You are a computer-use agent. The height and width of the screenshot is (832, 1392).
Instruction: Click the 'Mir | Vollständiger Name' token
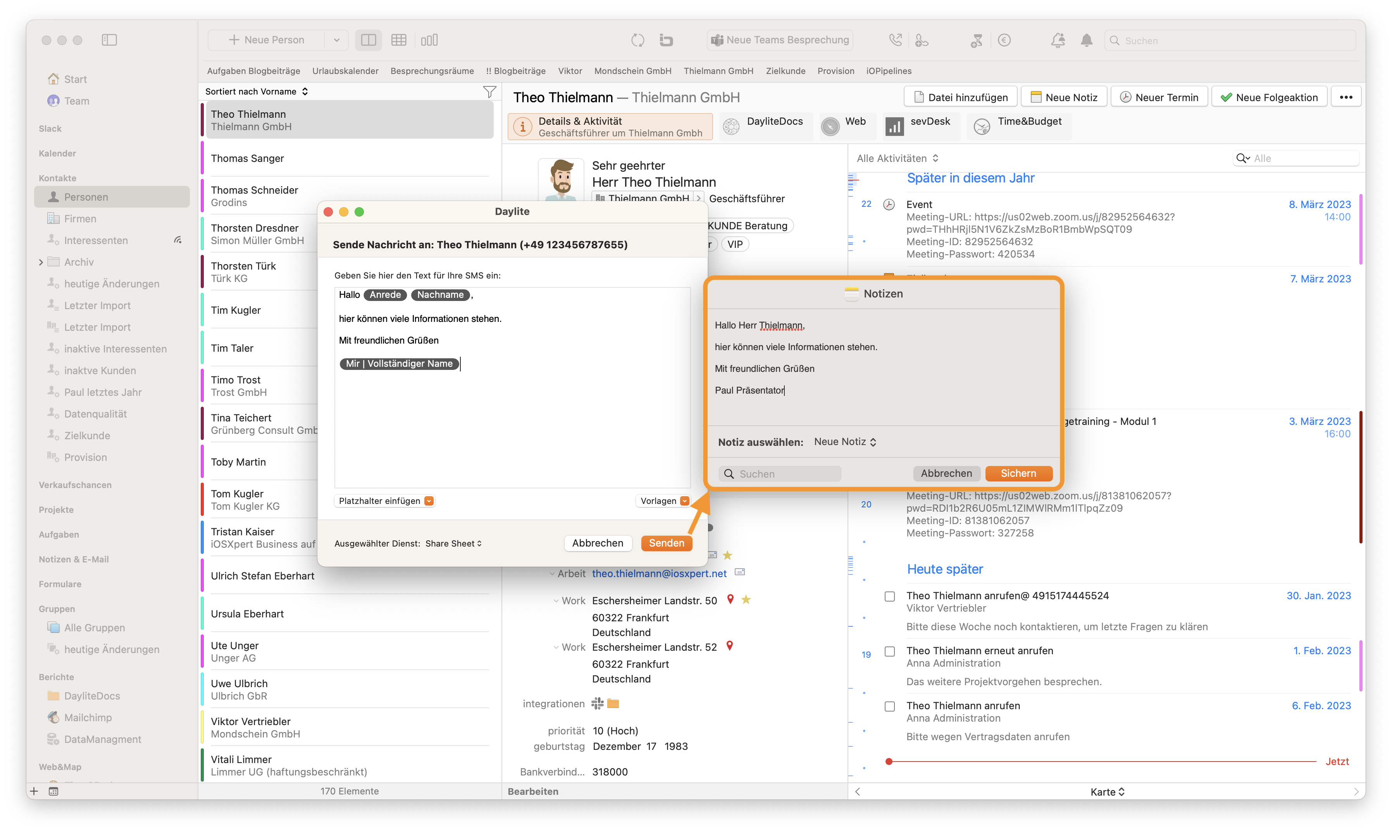click(399, 364)
